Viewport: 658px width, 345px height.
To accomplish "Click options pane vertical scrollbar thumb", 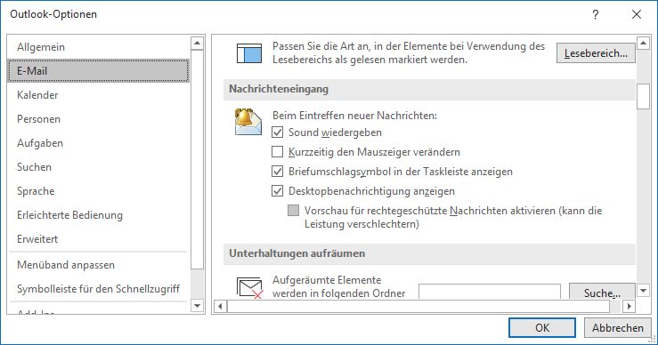I will coord(644,96).
